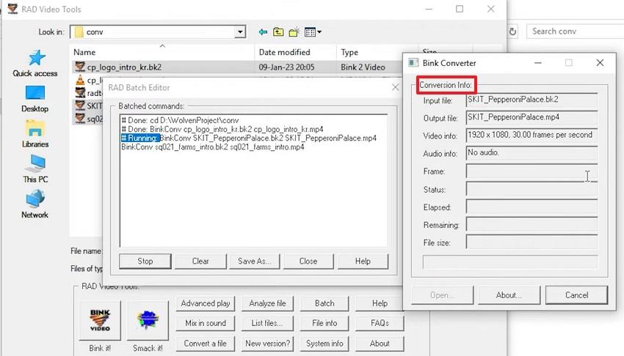
Task: Click the Analyze file button
Action: [267, 303]
